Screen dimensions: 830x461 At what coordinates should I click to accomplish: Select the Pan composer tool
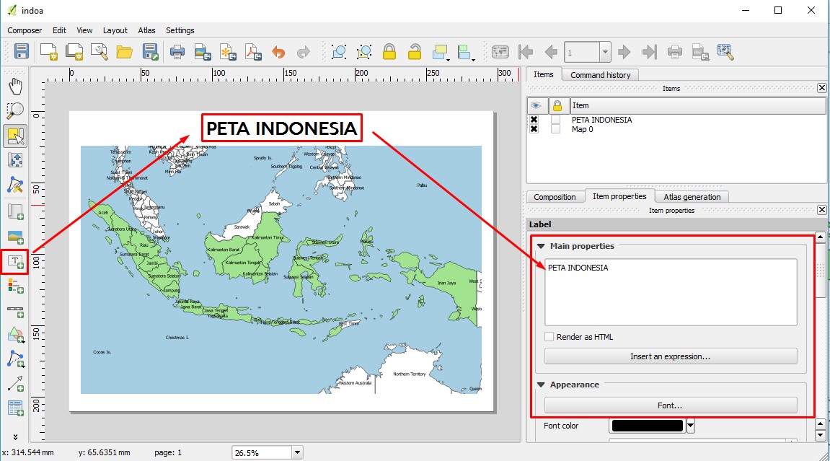pos(16,85)
